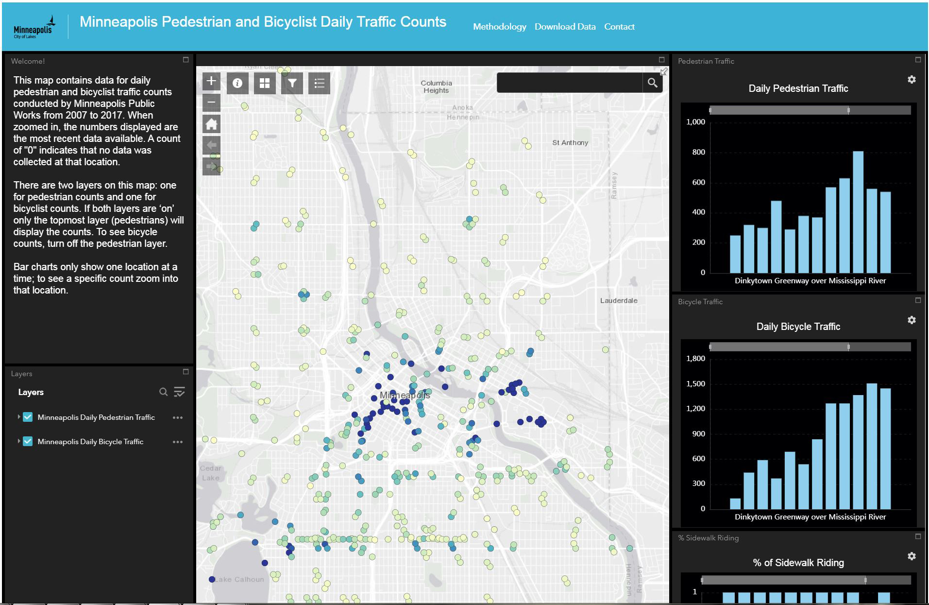Select the Contact menu item
The height and width of the screenshot is (605, 929).
[619, 27]
